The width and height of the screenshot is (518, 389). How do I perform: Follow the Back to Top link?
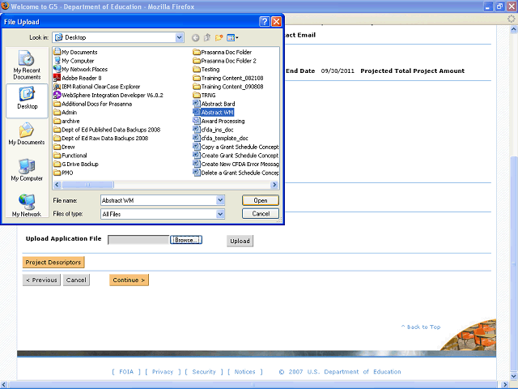[421, 327]
